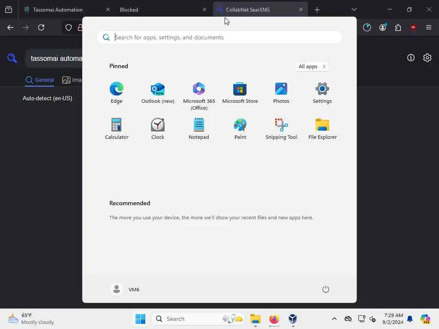Launch the Photos app
The width and height of the screenshot is (439, 329).
click(x=281, y=93)
